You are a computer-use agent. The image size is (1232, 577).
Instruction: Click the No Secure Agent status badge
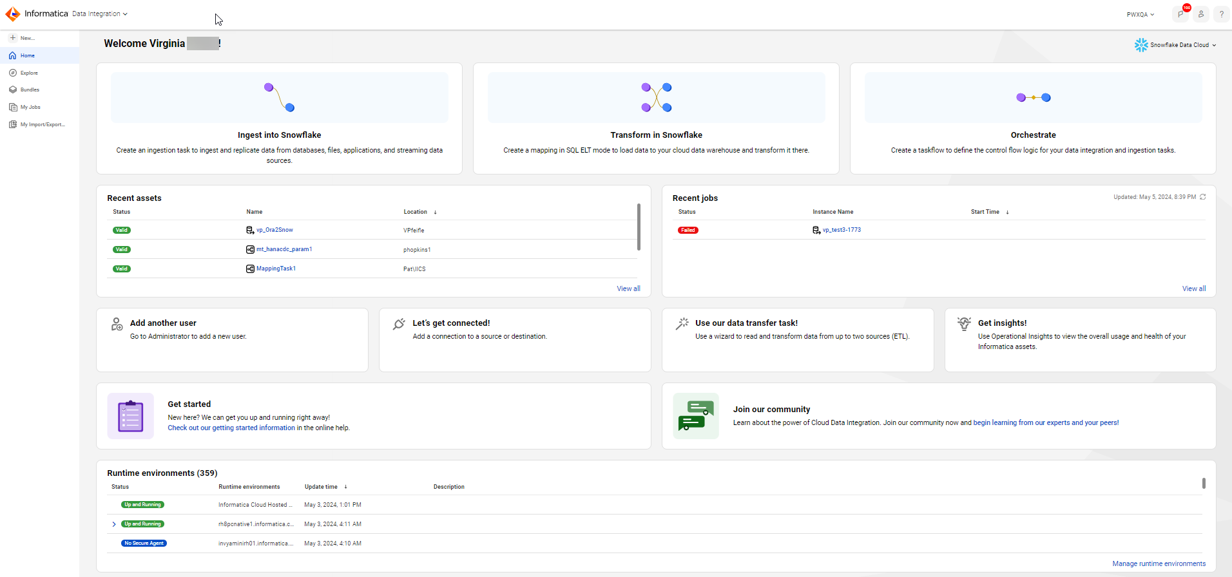tap(144, 544)
